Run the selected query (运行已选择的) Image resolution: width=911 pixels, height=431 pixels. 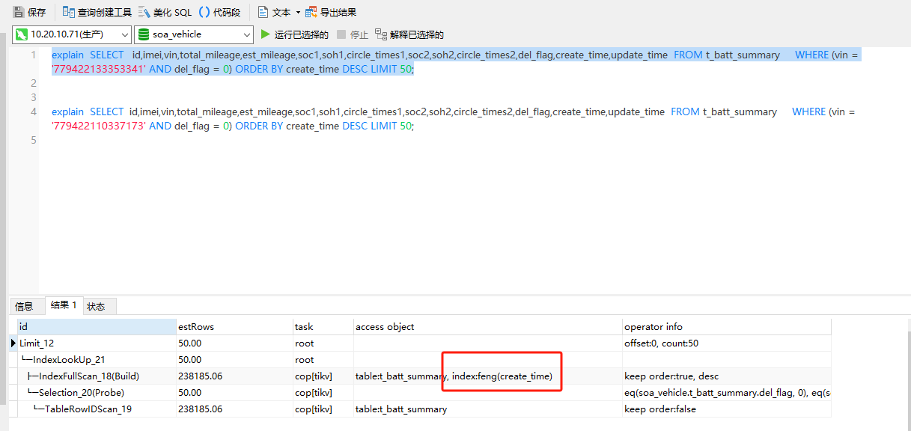click(x=294, y=34)
